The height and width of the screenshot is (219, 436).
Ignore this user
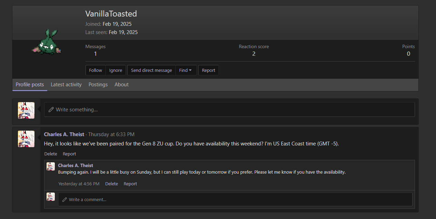[115, 70]
